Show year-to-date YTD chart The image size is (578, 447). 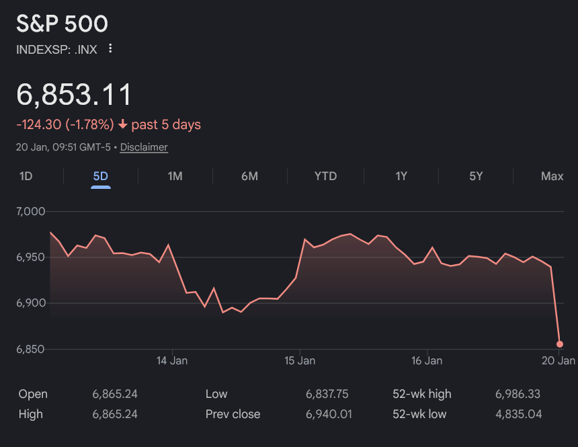click(325, 176)
